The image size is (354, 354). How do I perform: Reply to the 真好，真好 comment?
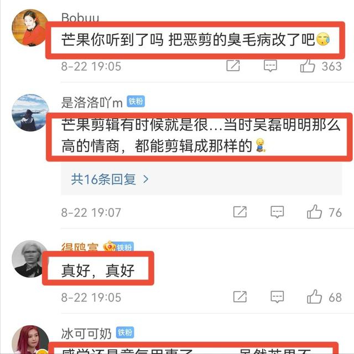[277, 297]
